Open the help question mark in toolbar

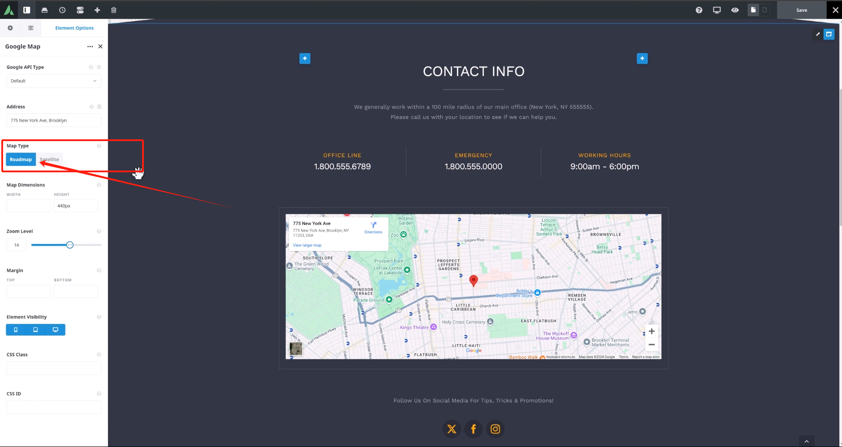coord(699,10)
